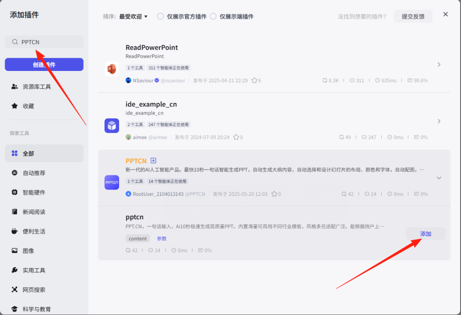461x315 pixels.
Task: Open PPTCN details via arrow icon
Action: coord(153,161)
